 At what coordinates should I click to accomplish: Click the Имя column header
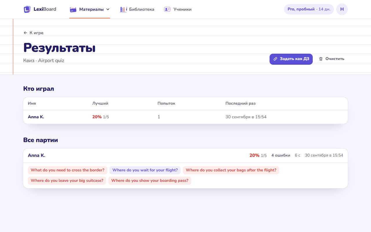[32, 104]
